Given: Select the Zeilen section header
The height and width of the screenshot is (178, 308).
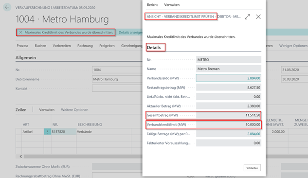Looking at the screenshot, I should (x=21, y=110).
